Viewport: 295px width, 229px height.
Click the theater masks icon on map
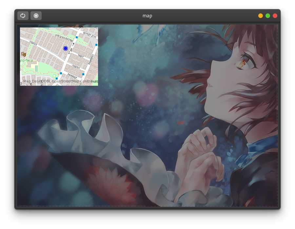24,54
